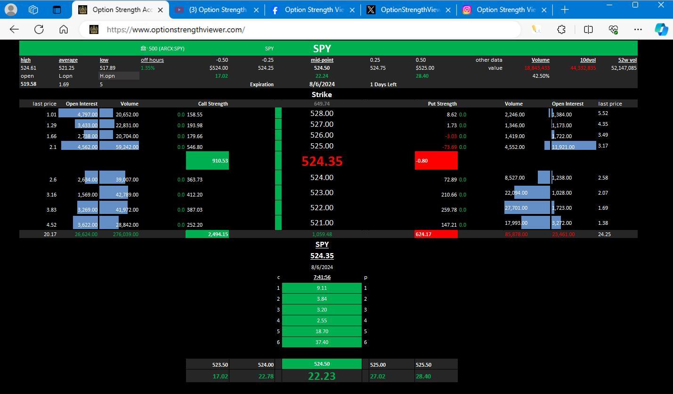Click the red 624.17 put total cell
This screenshot has width=673, height=394.
coord(436,234)
